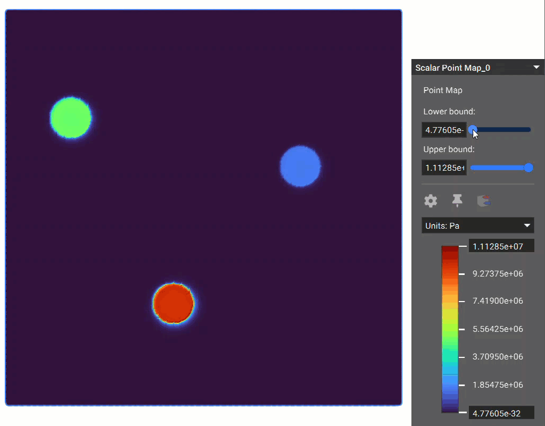Viewport: 545px width, 426px height.
Task: Select the red circular region in the plot
Action: coord(174,303)
